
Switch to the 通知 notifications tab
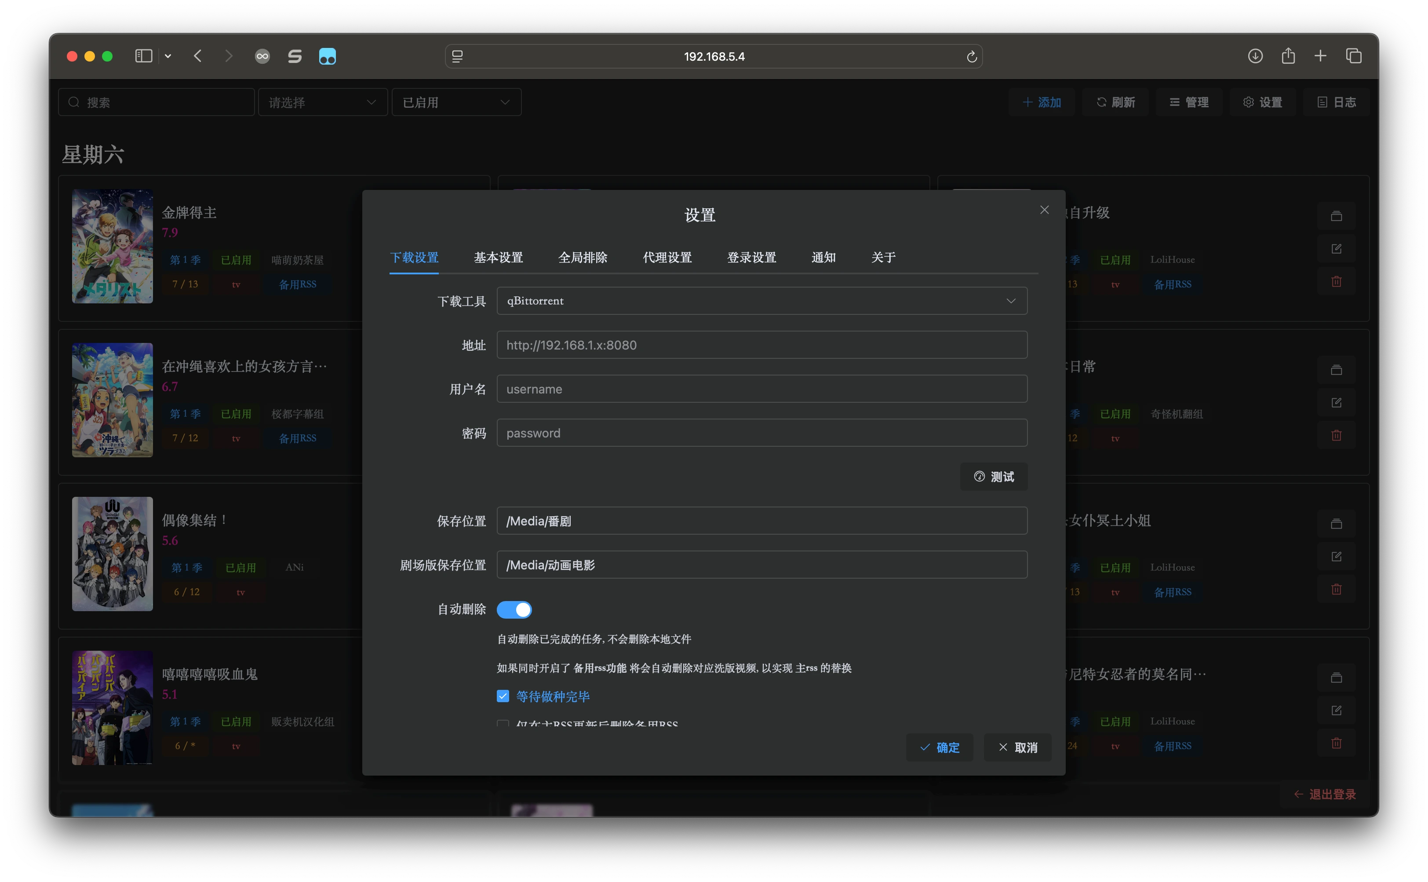tap(823, 257)
